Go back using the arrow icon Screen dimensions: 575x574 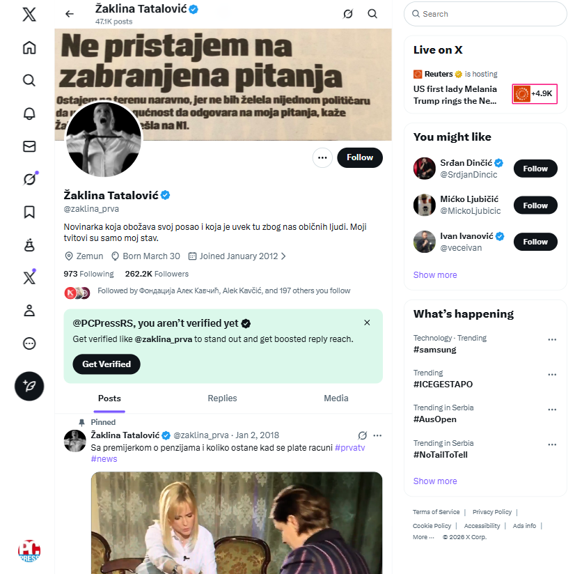[x=69, y=14]
